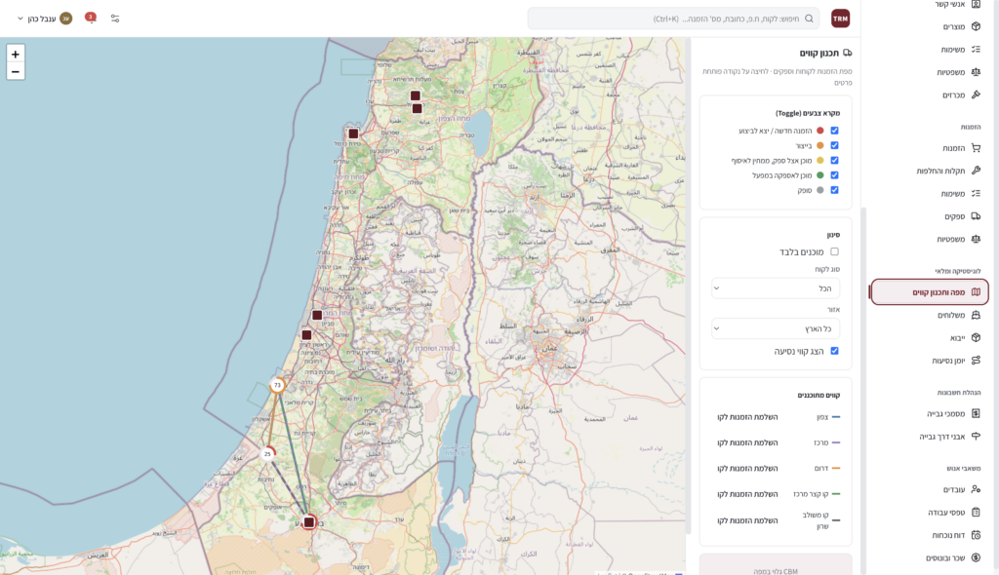The image size is (999, 575).
Task: Click the אבני דרך גבייה signpost icon
Action: (x=976, y=437)
